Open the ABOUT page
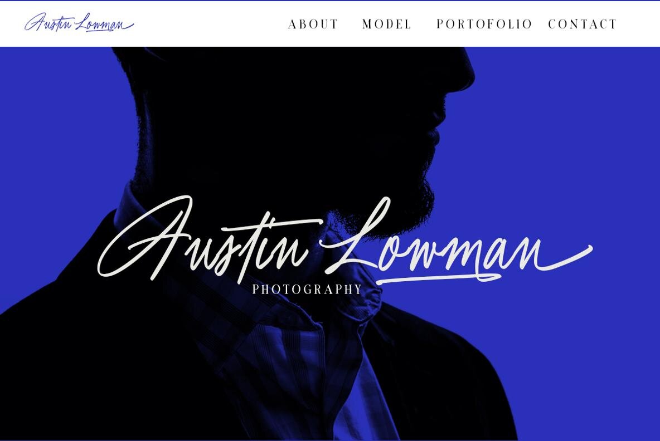This screenshot has height=441, width=660. click(x=313, y=24)
